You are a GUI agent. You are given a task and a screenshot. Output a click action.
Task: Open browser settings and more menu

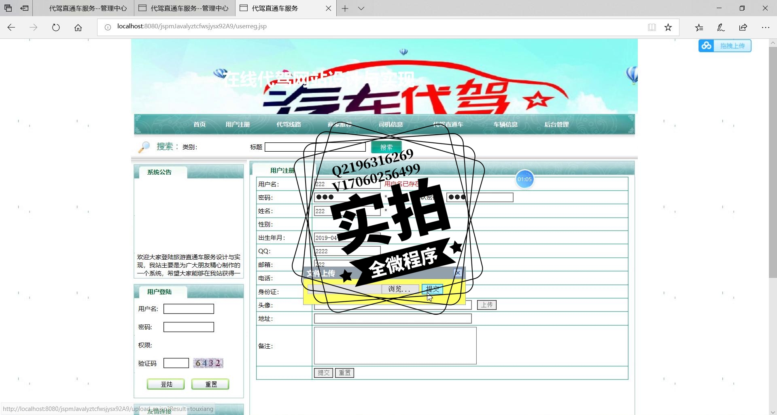[765, 28]
